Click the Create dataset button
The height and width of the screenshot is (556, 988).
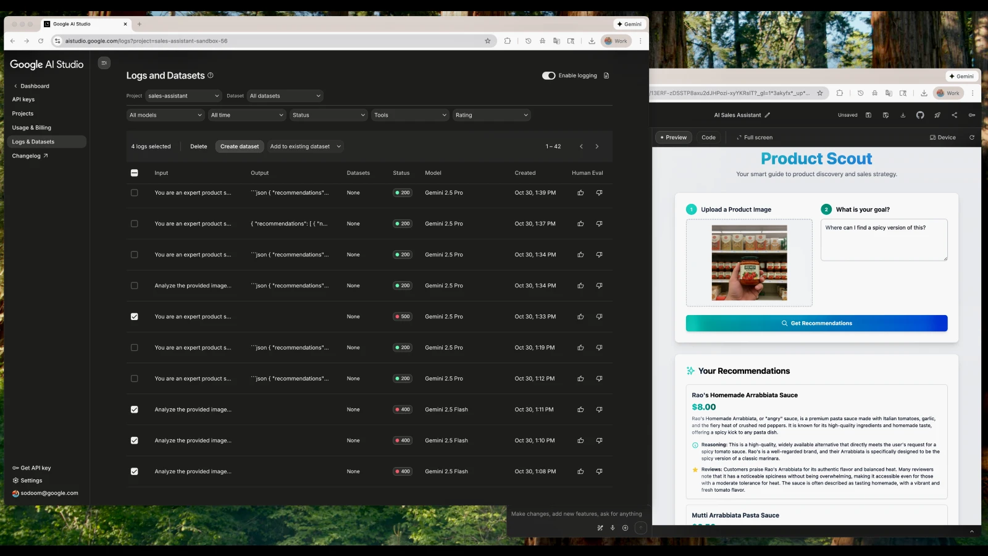pos(240,146)
